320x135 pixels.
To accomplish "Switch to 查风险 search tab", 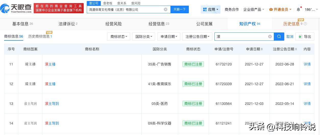I will (x=136, y=3).
